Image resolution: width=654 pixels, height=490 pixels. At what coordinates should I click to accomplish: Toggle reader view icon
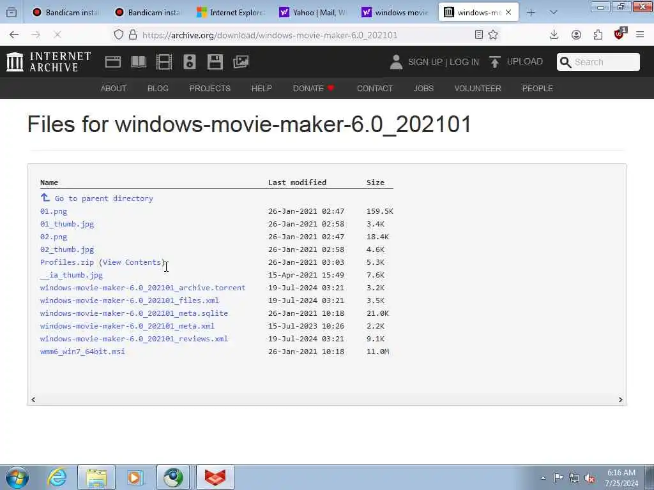pyautogui.click(x=479, y=35)
